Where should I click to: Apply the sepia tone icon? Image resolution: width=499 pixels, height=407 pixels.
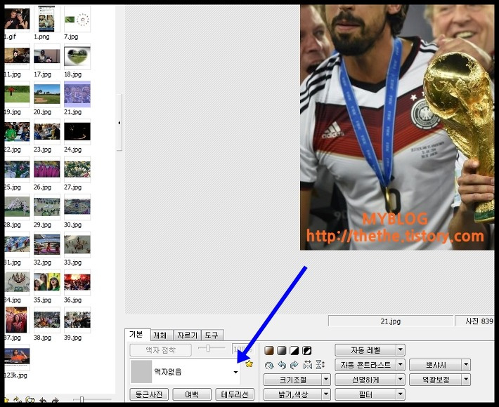(269, 350)
